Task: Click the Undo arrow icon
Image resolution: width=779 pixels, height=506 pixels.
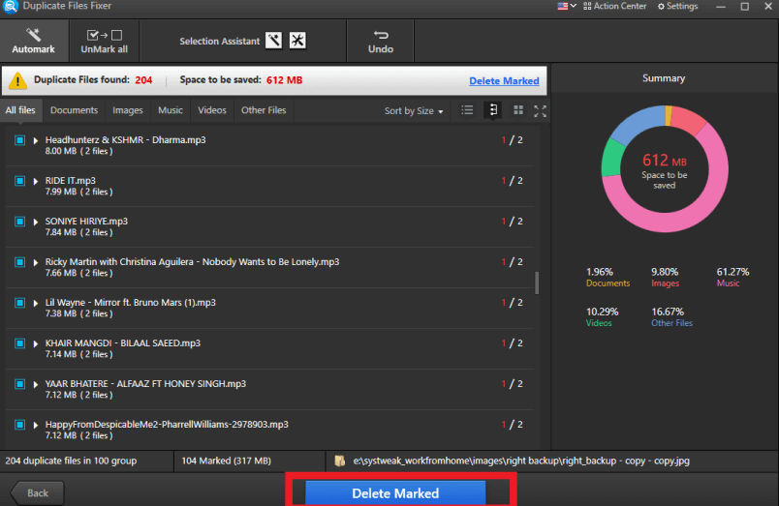Action: pos(380,35)
